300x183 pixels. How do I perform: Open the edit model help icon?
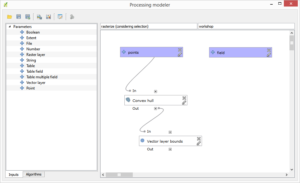[x=60, y=17]
